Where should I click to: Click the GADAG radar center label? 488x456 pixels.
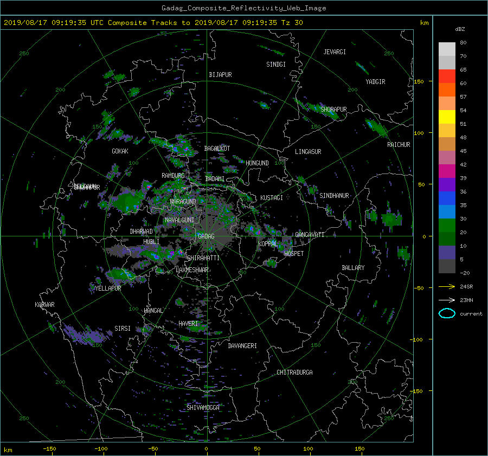(x=206, y=236)
